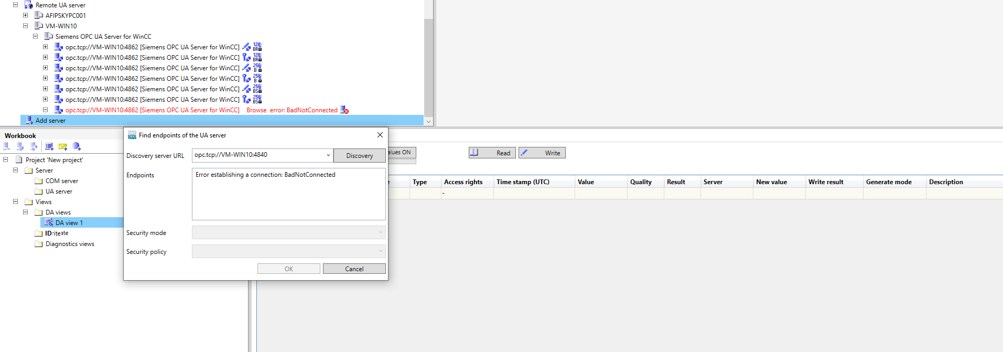Click the first grayed server icon in Workbook toolbar
Screen dimensions: 1003x352
click(7, 146)
